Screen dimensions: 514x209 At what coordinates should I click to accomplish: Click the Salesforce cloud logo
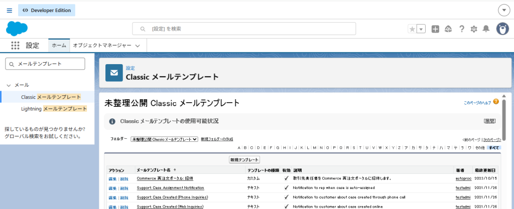[x=17, y=29]
